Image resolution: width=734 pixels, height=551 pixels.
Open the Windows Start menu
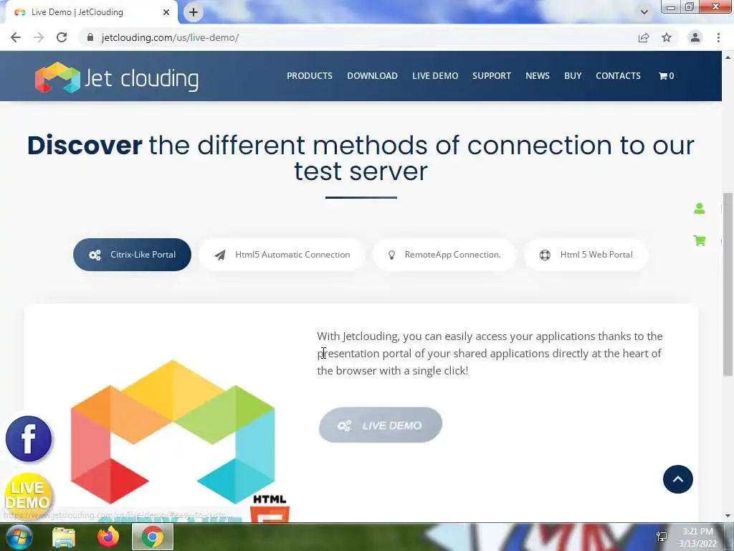click(x=19, y=537)
